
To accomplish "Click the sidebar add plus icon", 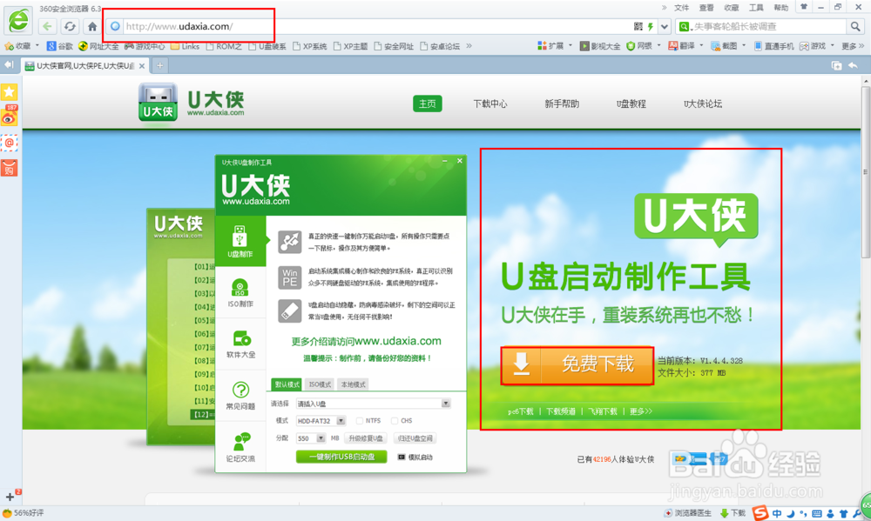I will pyautogui.click(x=10, y=497).
